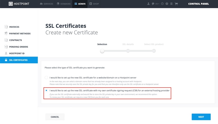Click the Select SSL product step circle

(154, 51)
